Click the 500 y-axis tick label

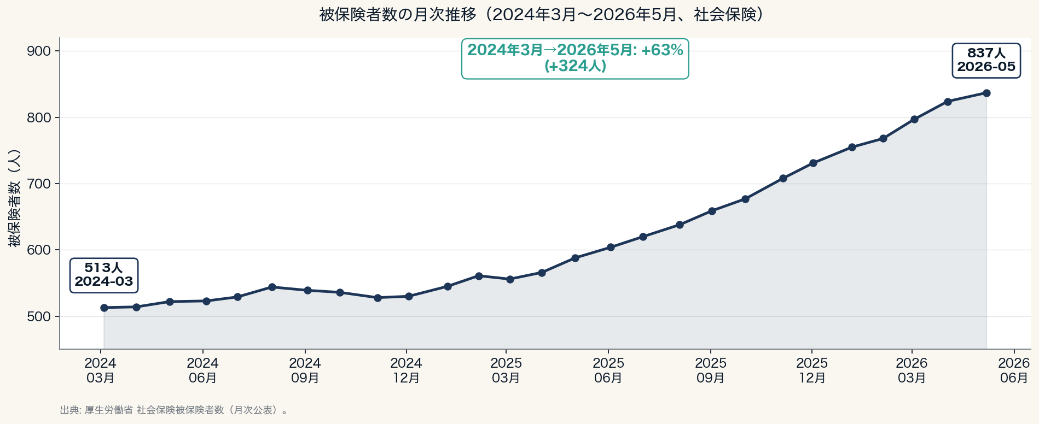click(x=39, y=317)
